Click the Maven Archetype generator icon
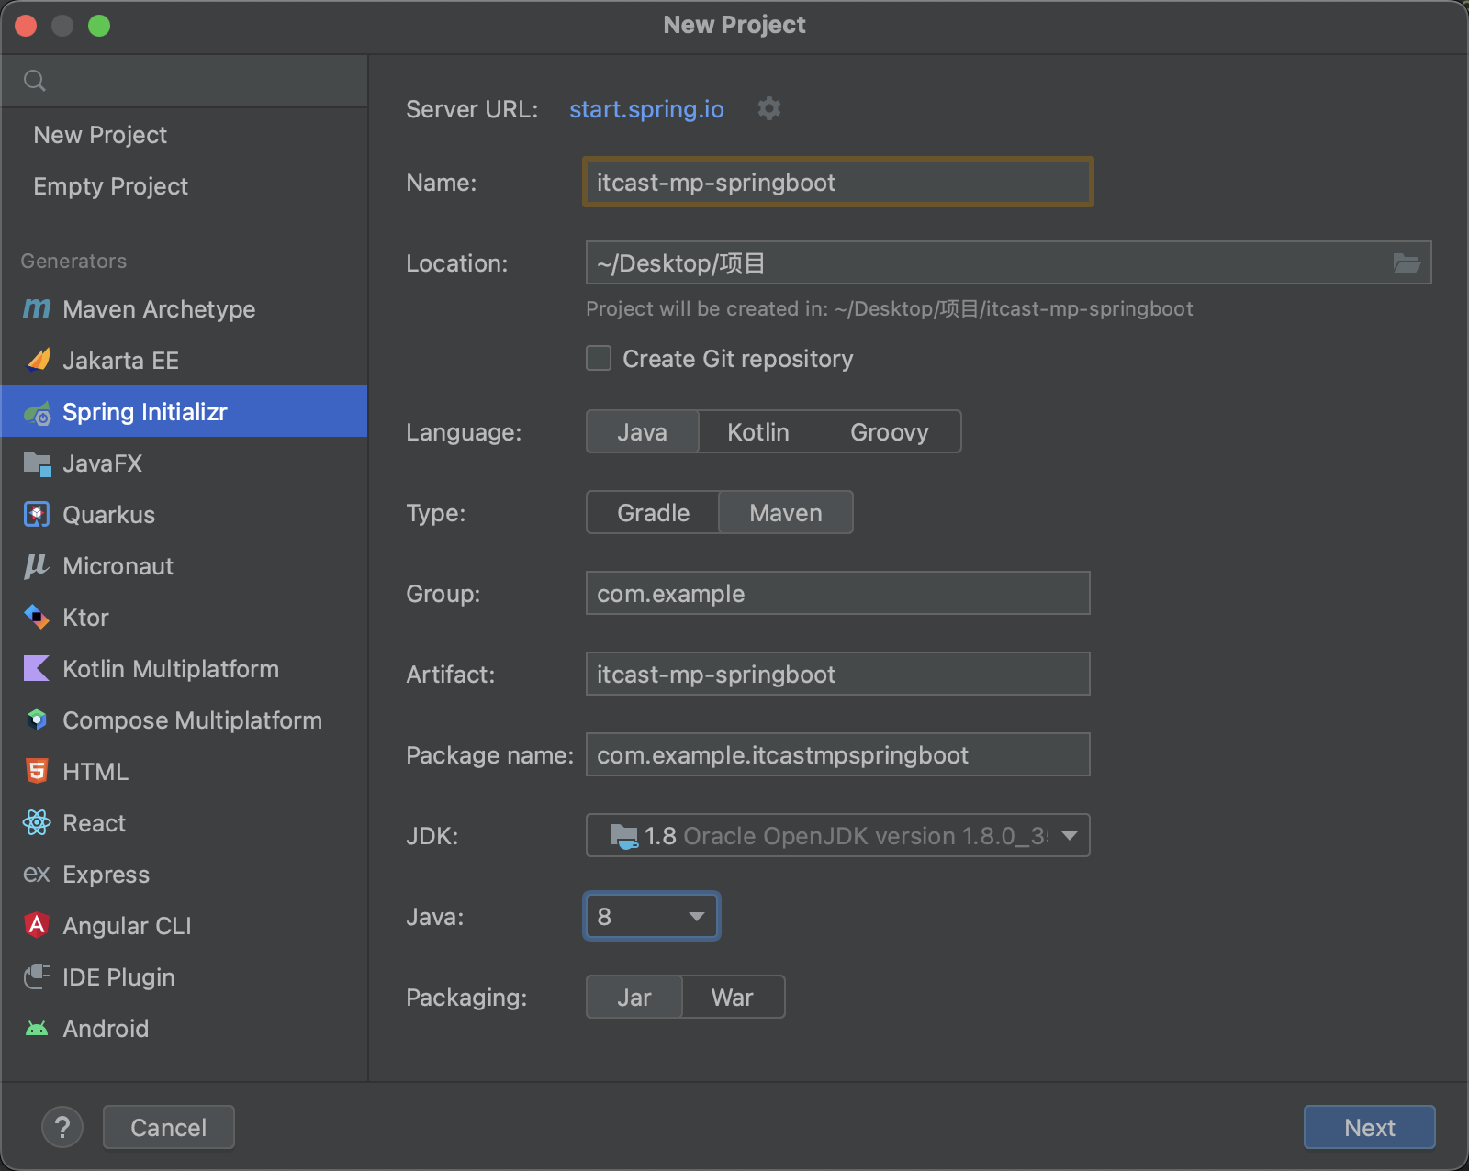 click(x=37, y=309)
